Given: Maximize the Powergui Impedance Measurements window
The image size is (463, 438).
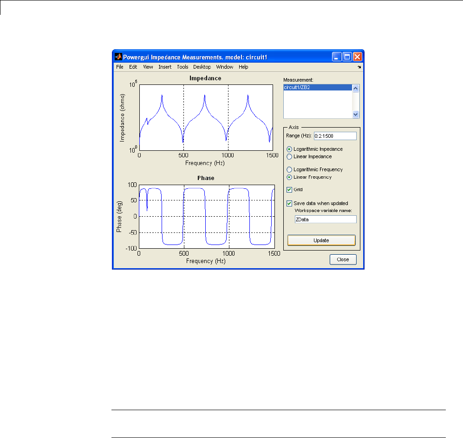Looking at the screenshot, I should click(347, 57).
